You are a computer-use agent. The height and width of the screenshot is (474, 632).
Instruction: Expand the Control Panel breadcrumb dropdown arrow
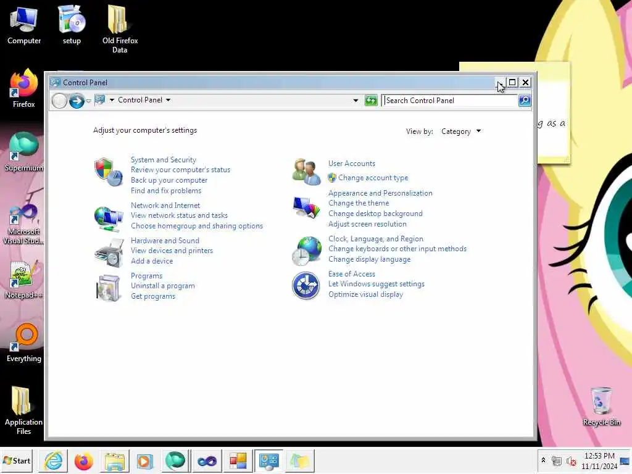coord(168,100)
